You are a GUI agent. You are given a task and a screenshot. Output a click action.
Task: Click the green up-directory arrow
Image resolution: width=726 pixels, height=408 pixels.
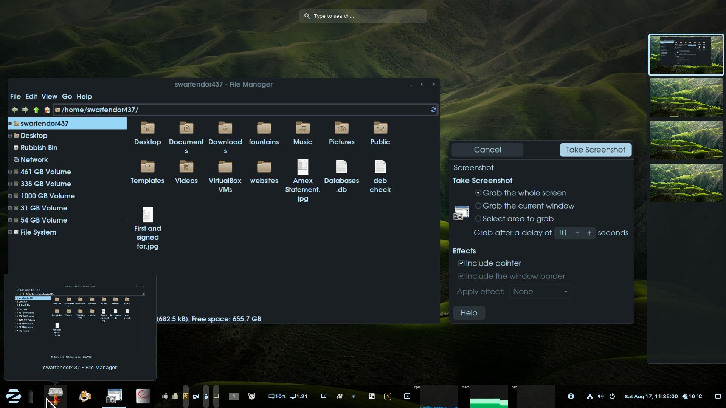click(x=36, y=110)
